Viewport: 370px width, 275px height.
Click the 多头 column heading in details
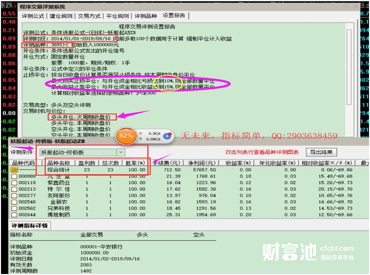(x=142, y=235)
